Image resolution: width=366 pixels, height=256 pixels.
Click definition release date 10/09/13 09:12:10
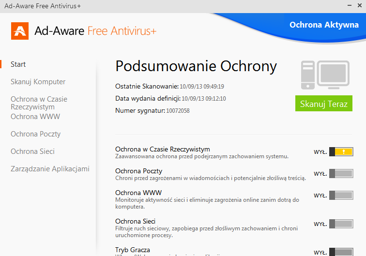[204, 98]
